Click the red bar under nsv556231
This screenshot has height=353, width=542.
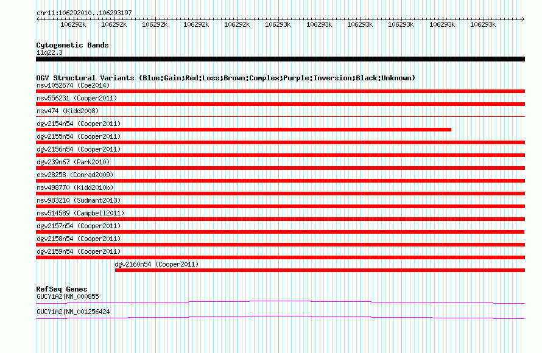coord(280,104)
